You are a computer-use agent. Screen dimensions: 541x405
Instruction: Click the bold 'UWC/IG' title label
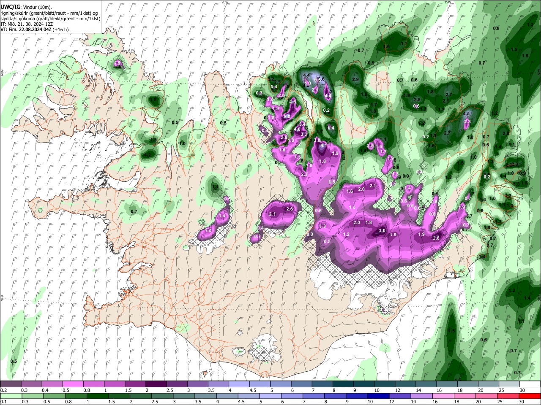[x=10, y=7]
